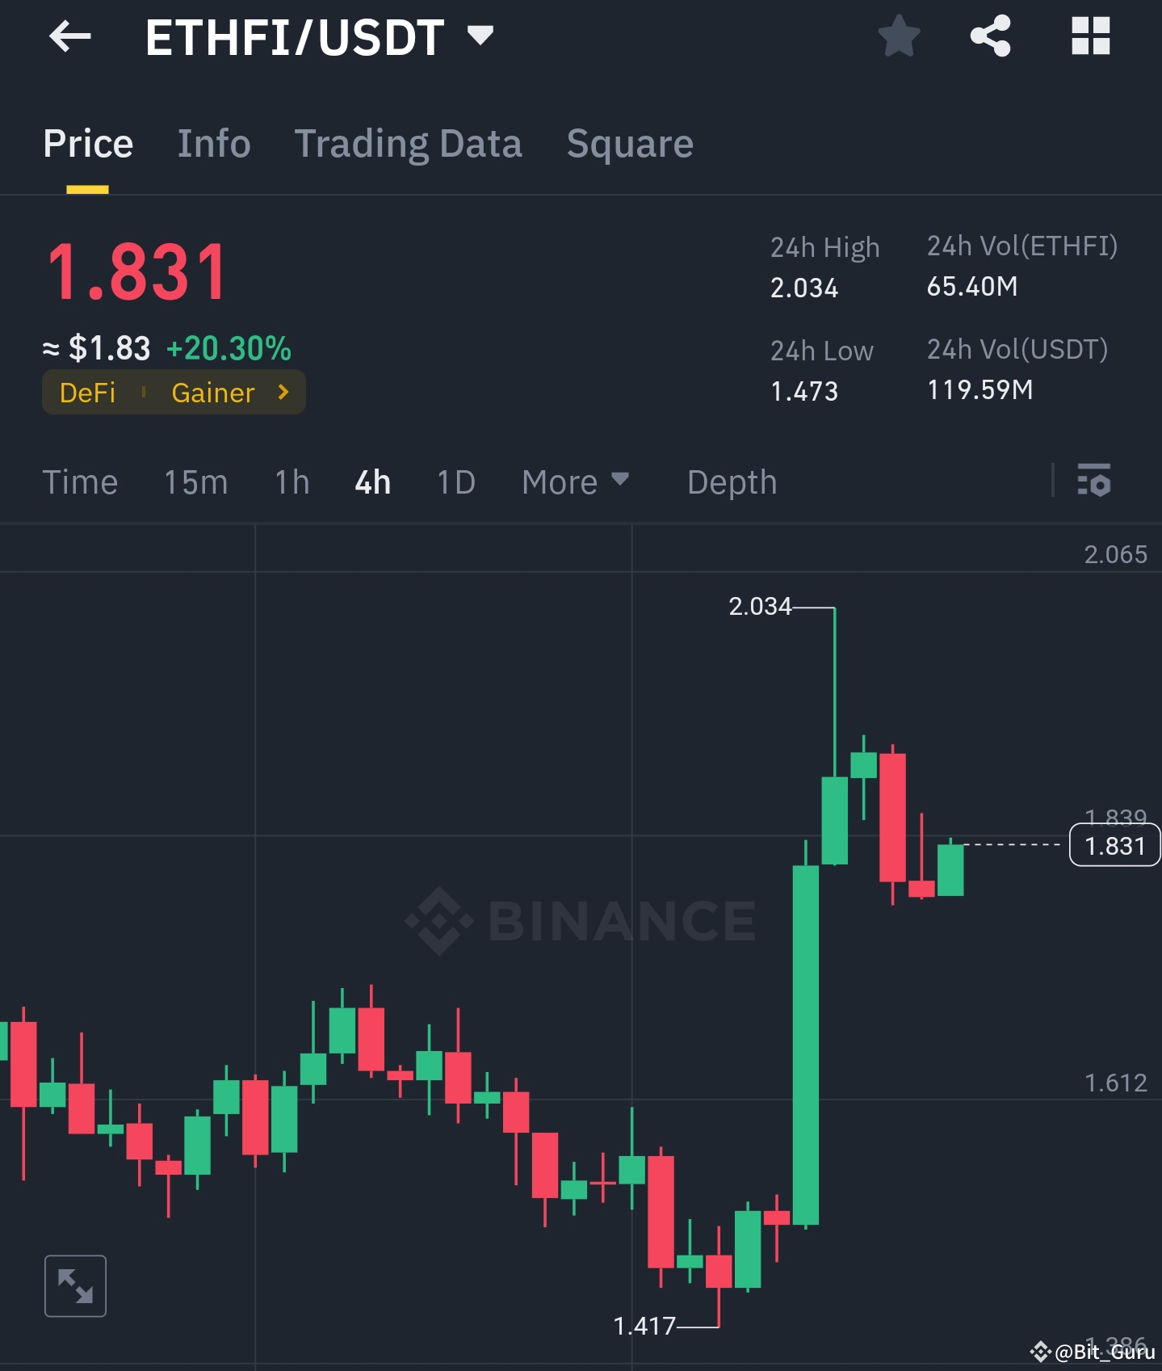The height and width of the screenshot is (1371, 1162).
Task: Favorite ETHFI/USDT with the star icon
Action: (899, 36)
